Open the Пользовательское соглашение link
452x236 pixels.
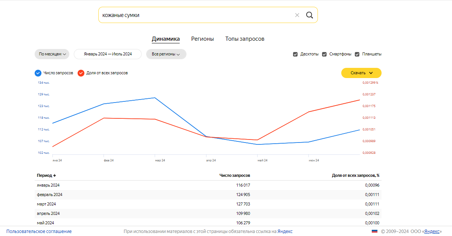[39, 231]
